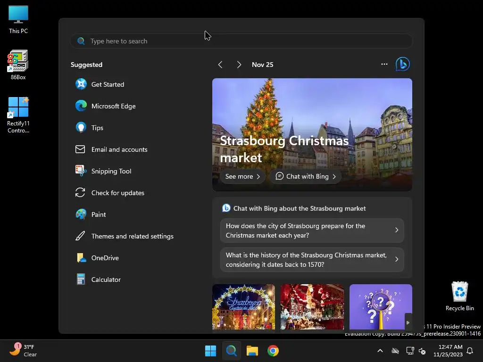Click the 'Type here to search' field
Screen dimensions: 483x362
tap(241, 41)
